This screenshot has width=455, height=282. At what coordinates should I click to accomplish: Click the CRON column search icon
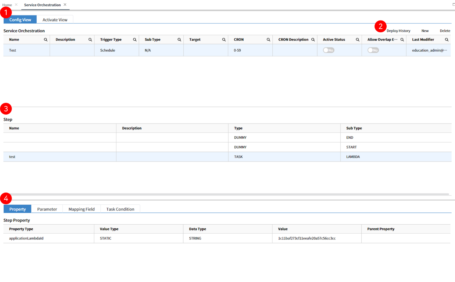268,40
